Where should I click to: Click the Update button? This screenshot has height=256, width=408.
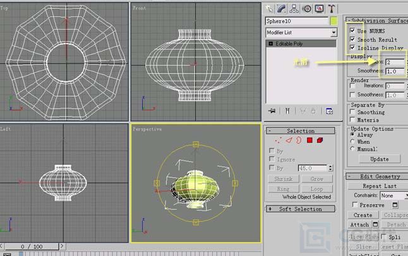coord(380,159)
